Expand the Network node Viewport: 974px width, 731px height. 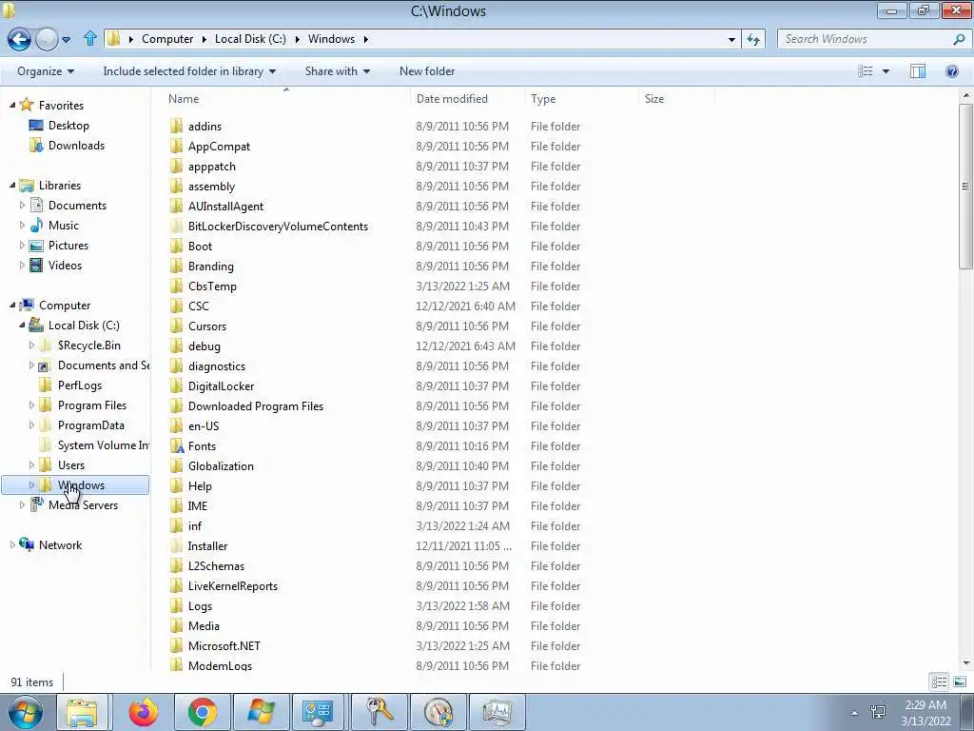12,545
